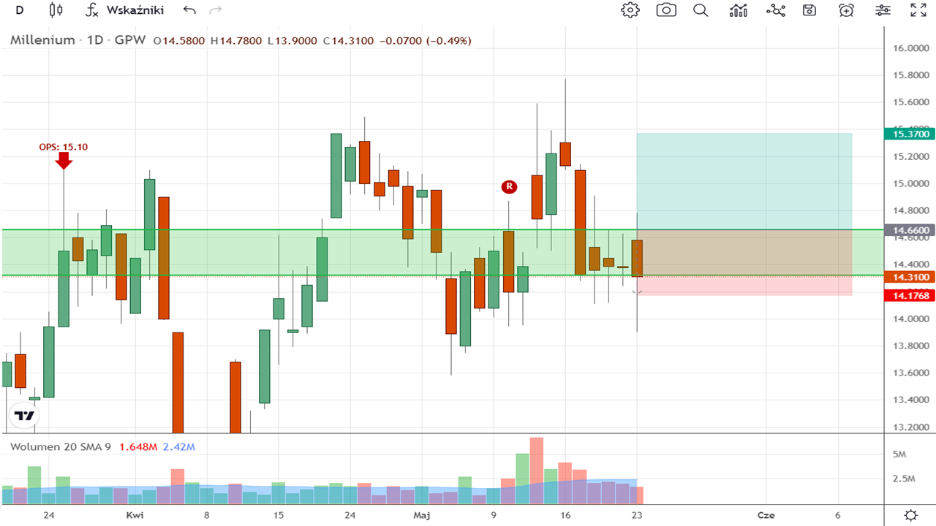
Task: Open time axis settings gear at bottom right
Action: (x=910, y=515)
